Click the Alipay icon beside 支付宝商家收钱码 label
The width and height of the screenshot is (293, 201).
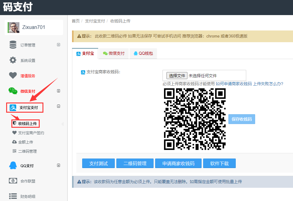pos(83,72)
